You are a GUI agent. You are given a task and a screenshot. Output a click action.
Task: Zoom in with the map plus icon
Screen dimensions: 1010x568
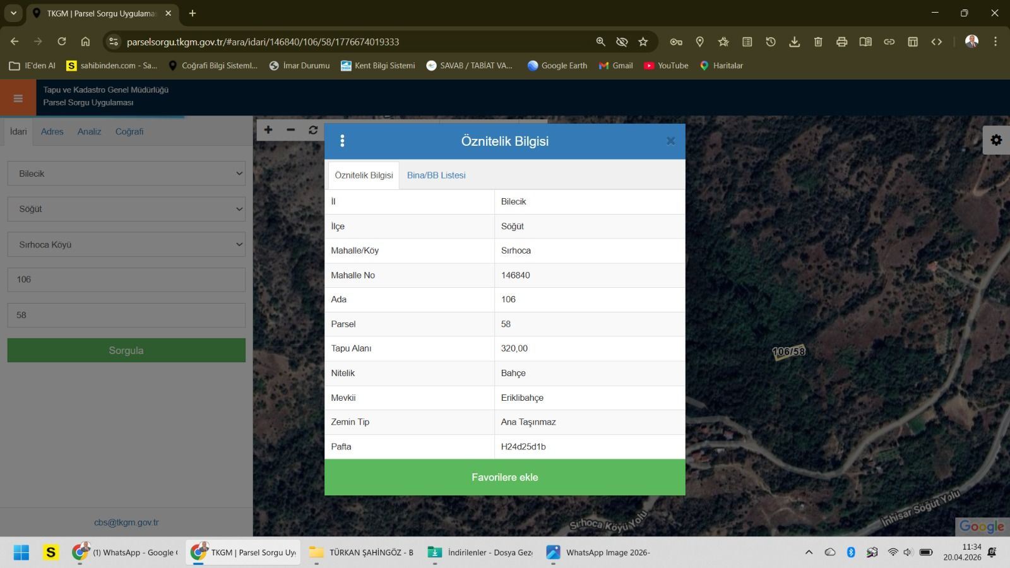(268, 130)
